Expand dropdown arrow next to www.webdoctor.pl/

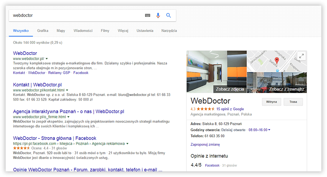pos(47,59)
